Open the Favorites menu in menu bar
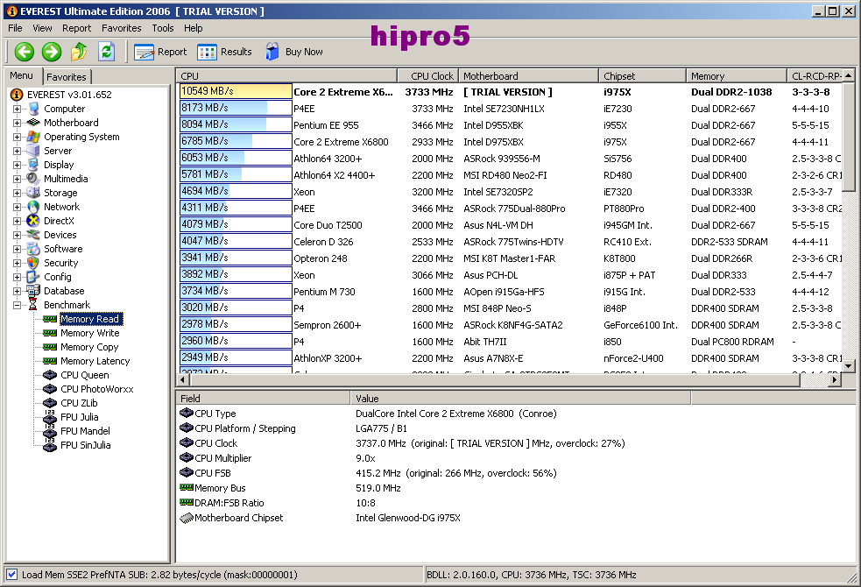The height and width of the screenshot is (587, 861). 121,28
